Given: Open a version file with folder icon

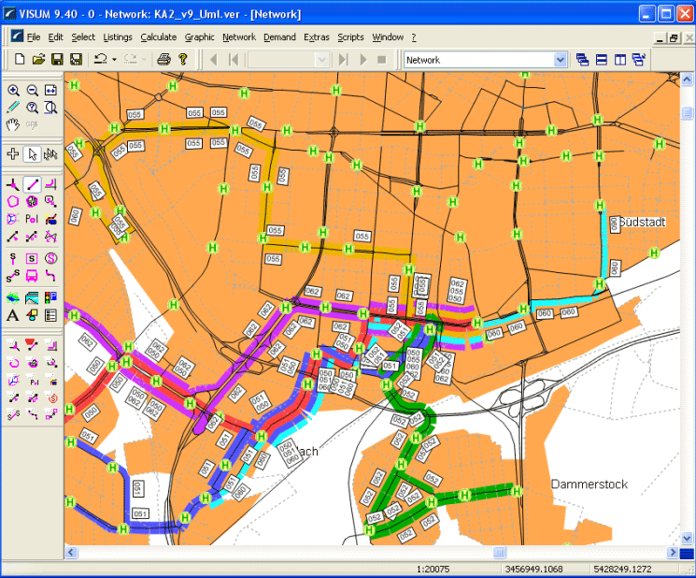Looking at the screenshot, I should (38, 59).
